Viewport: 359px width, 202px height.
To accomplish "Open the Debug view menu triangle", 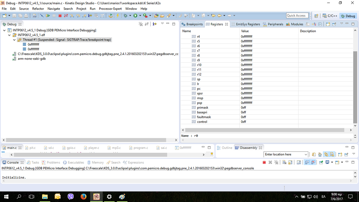I will [162, 24].
